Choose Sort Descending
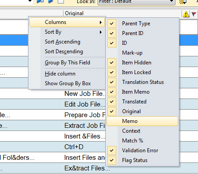Viewport: 198px width, 174px height. pyautogui.click(x=67, y=51)
